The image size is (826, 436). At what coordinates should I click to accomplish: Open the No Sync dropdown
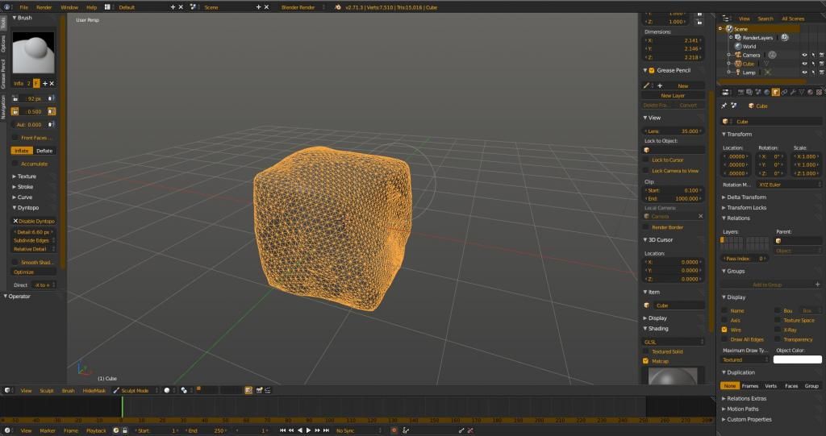357,430
